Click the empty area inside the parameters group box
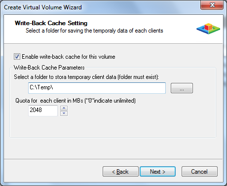This screenshot has width=227, height=186. click(113, 127)
